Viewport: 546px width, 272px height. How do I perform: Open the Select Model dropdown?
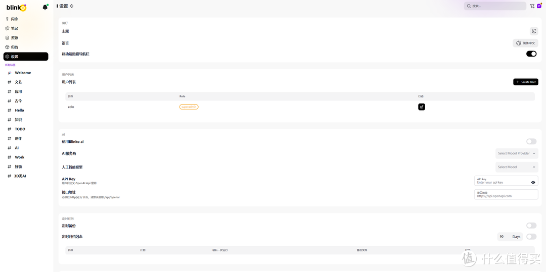click(517, 167)
